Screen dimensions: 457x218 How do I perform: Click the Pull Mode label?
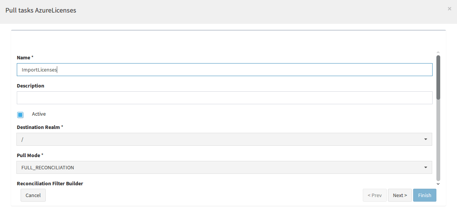30,156
